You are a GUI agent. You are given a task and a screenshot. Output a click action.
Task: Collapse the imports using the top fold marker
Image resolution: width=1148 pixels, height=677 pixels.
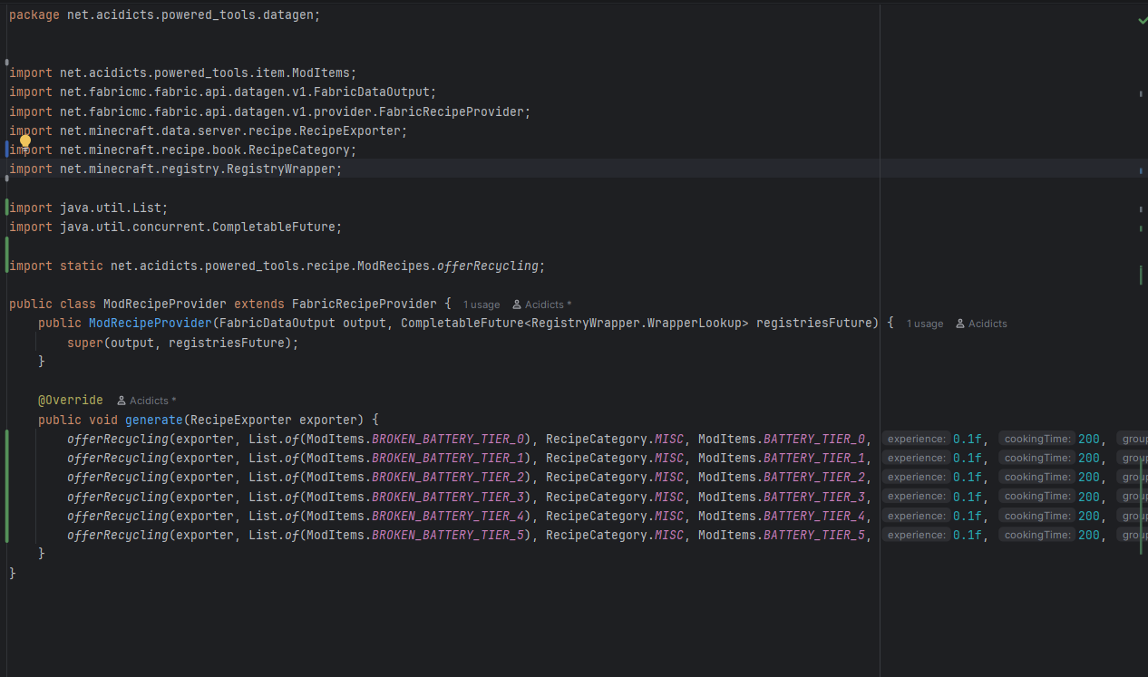tap(7, 62)
